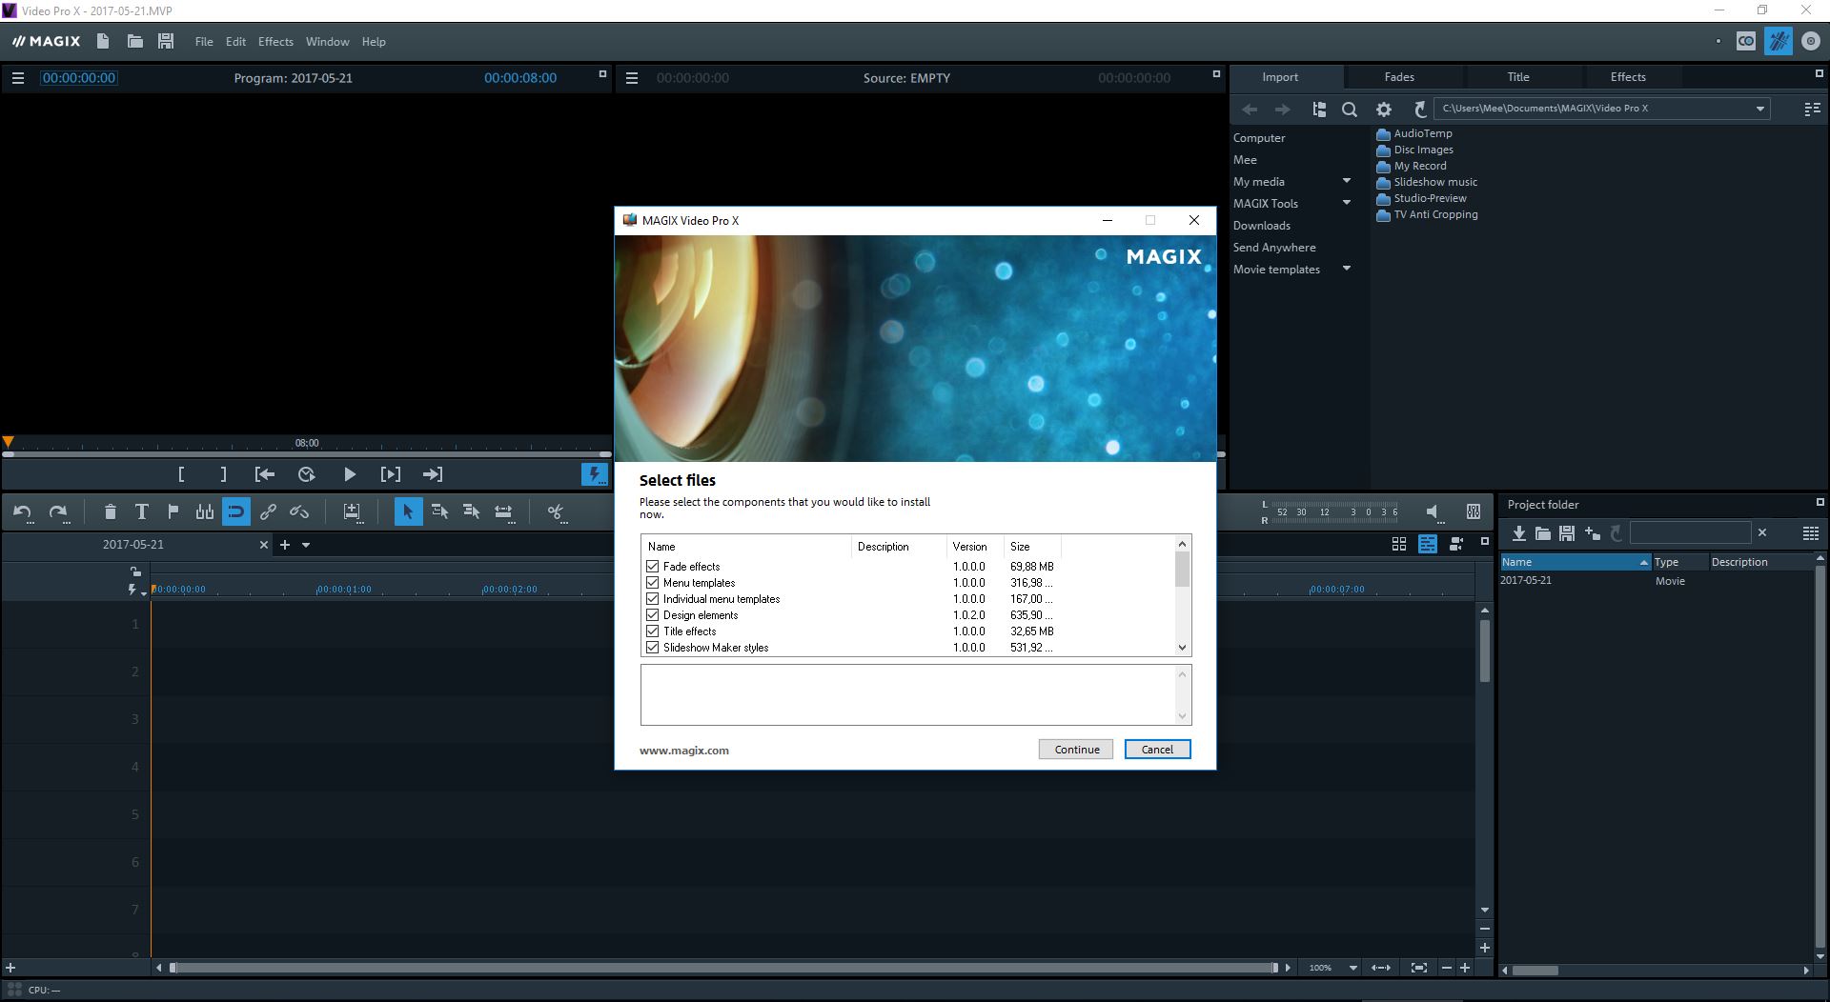The height and width of the screenshot is (1002, 1830).
Task: Close the 2017-05-21 movie tab
Action: coord(264,545)
